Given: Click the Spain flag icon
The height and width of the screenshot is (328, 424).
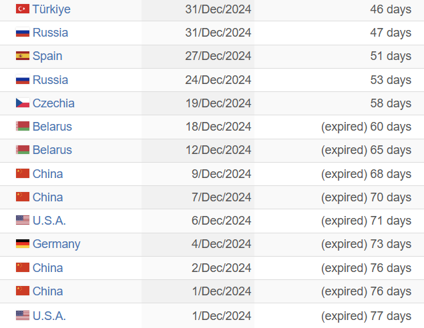Looking at the screenshot, I should pyautogui.click(x=23, y=56).
